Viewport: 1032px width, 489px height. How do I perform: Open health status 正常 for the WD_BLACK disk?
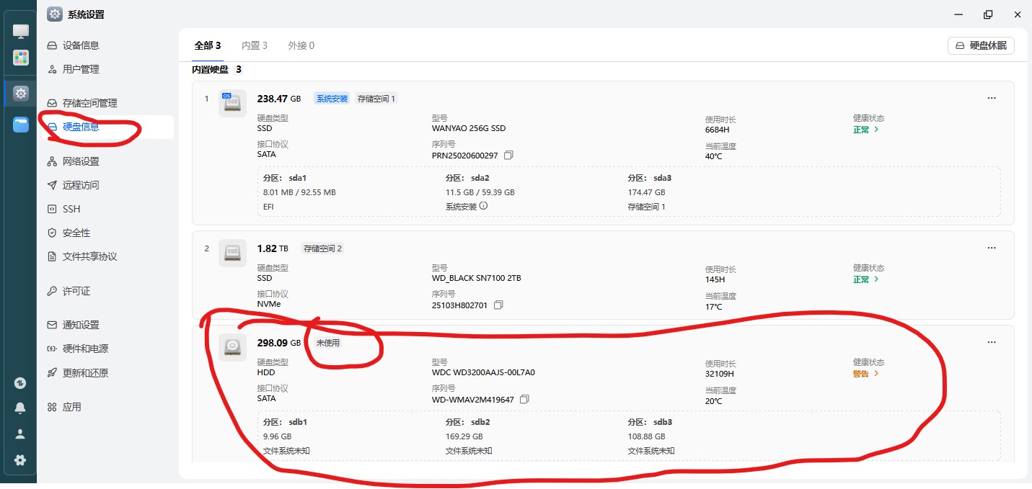pyautogui.click(x=865, y=279)
